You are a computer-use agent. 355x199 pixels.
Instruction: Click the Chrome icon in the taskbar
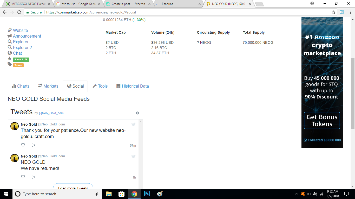click(134, 194)
